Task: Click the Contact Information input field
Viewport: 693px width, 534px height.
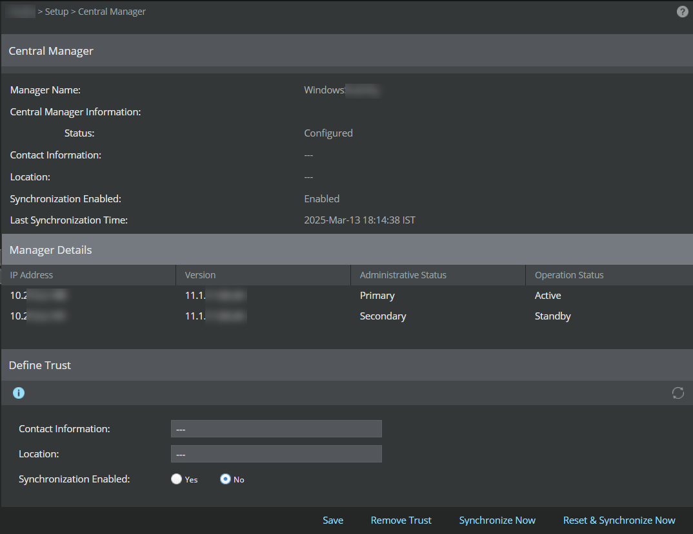Action: 276,428
